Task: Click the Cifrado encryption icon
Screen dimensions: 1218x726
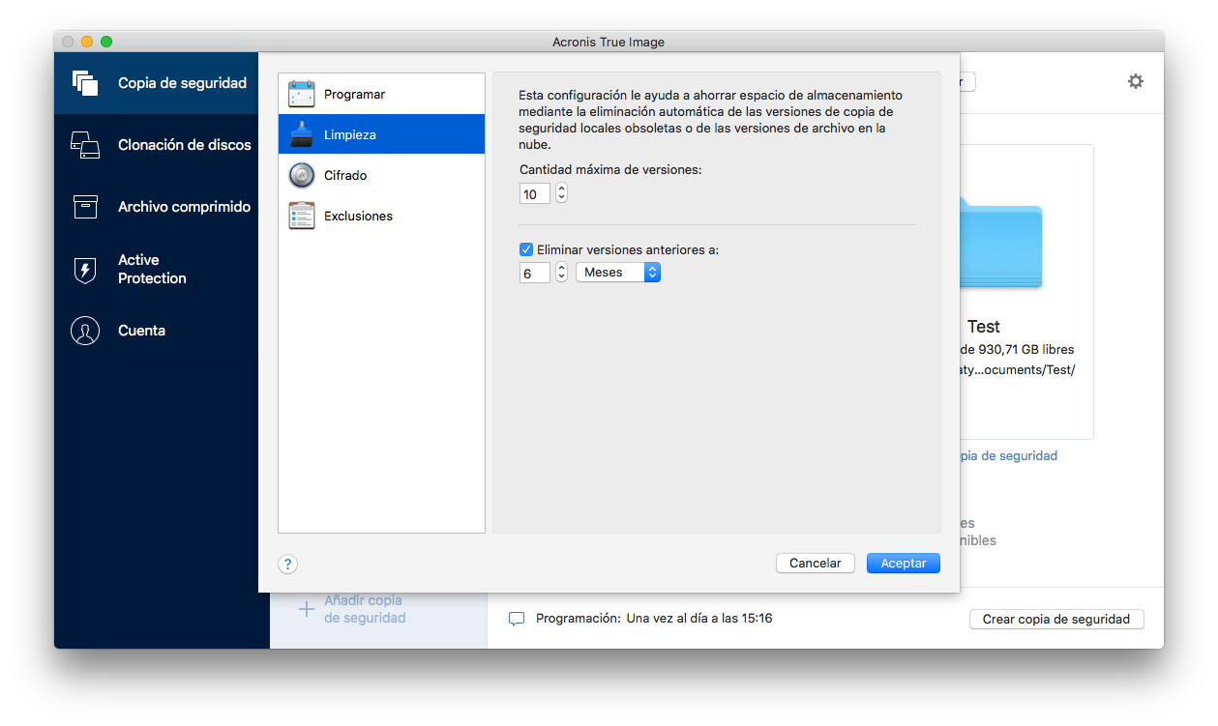Action: pyautogui.click(x=301, y=175)
